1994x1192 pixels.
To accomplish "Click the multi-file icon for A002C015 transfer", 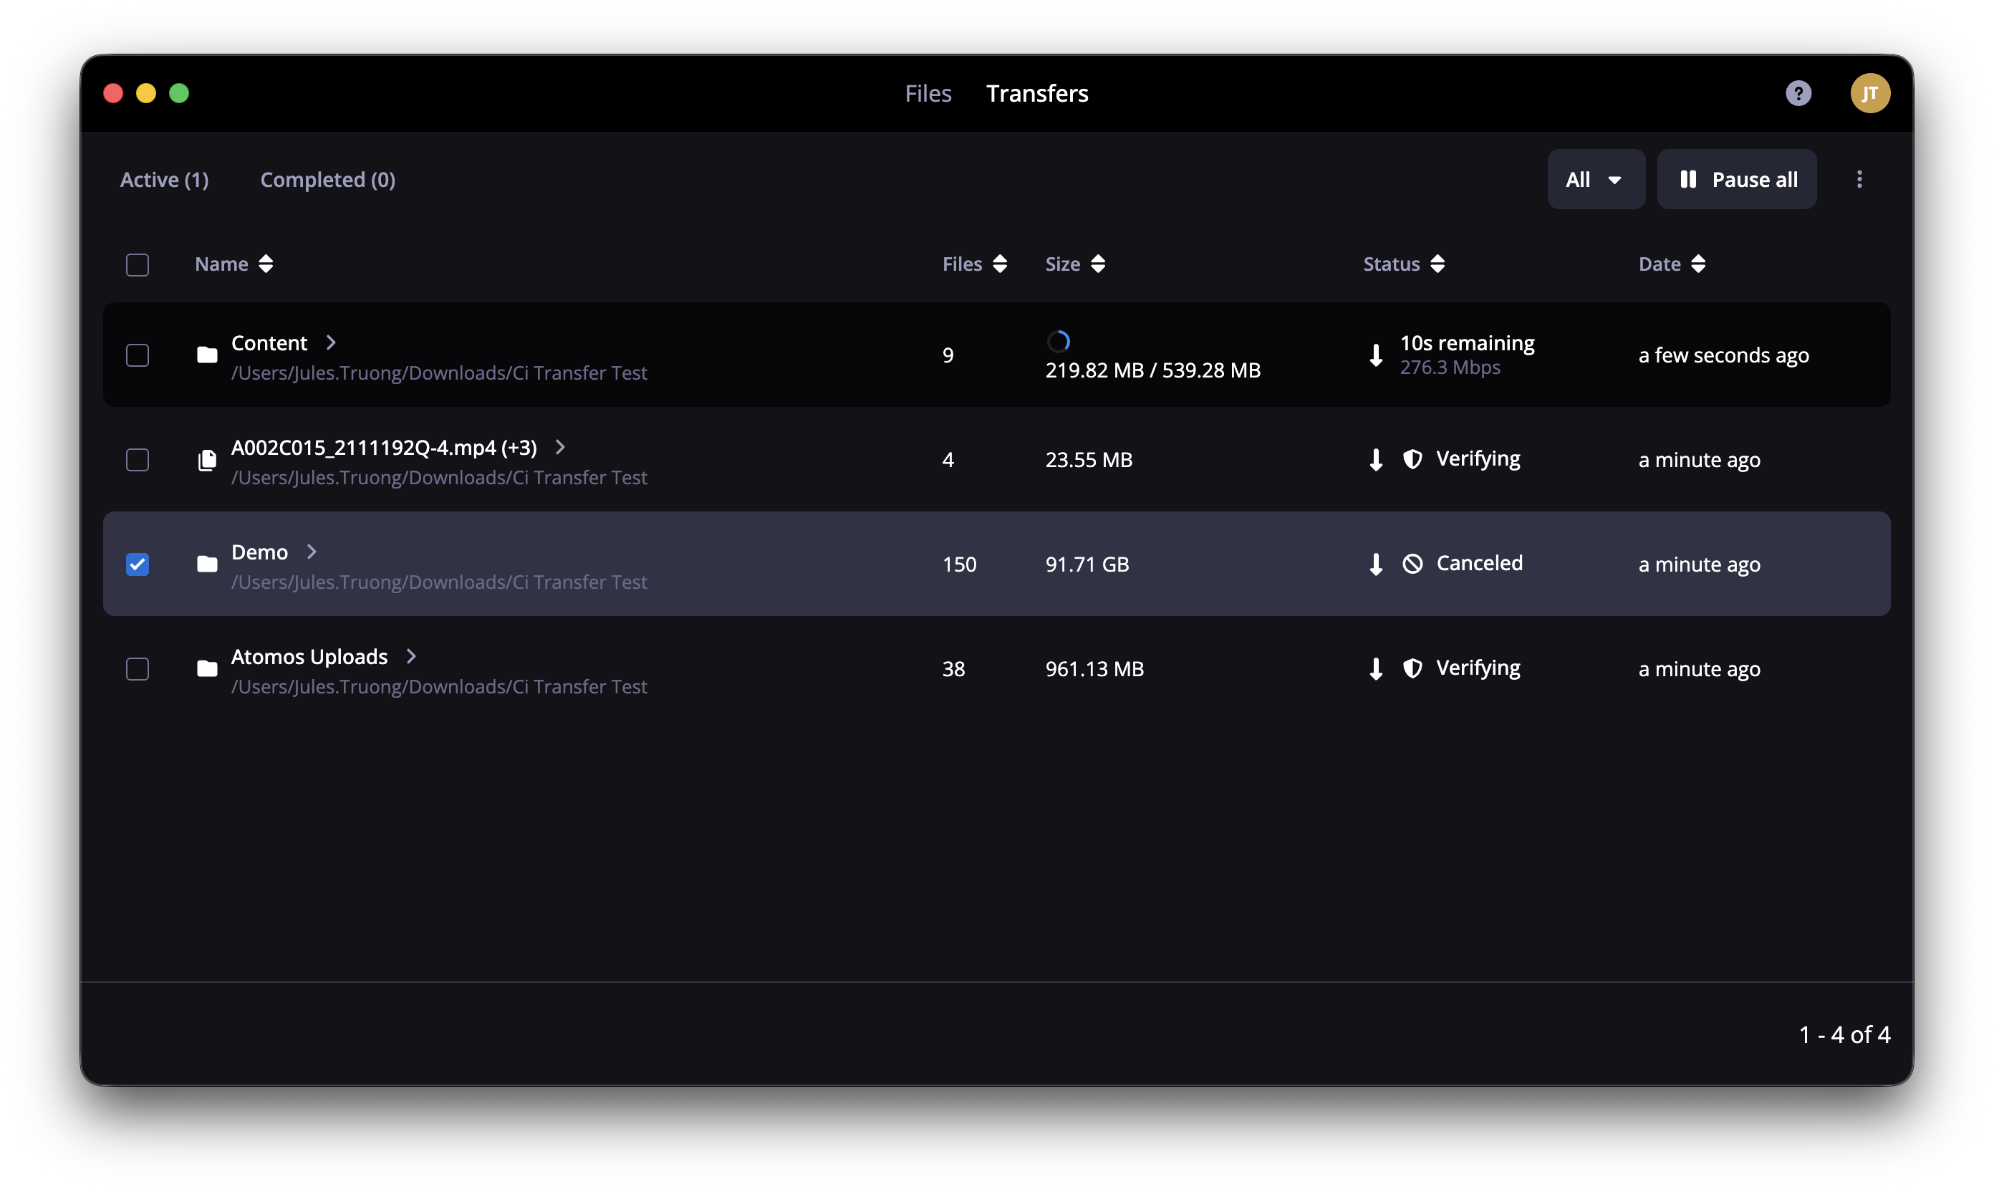I will point(207,459).
